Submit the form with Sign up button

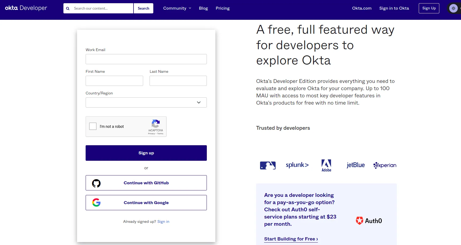(x=146, y=153)
